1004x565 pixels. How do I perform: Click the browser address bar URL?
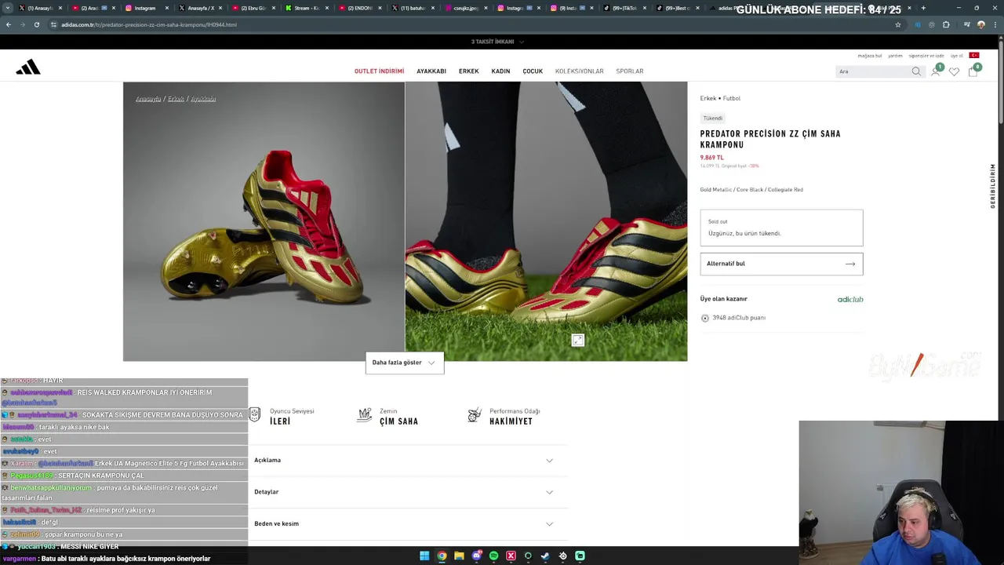click(149, 24)
